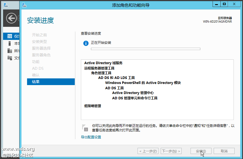243x159 pixels.
Task: Close the 添加角色和功能向导 window
Action: point(234,4)
